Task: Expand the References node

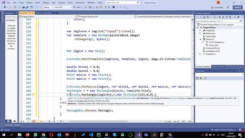Action: pos(200,33)
